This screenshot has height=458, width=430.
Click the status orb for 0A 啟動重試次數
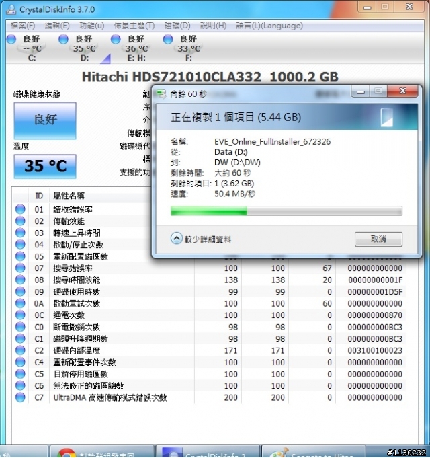coord(20,303)
